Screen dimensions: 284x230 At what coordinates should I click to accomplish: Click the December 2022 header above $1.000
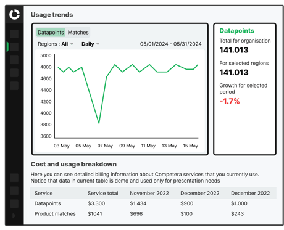251,193
